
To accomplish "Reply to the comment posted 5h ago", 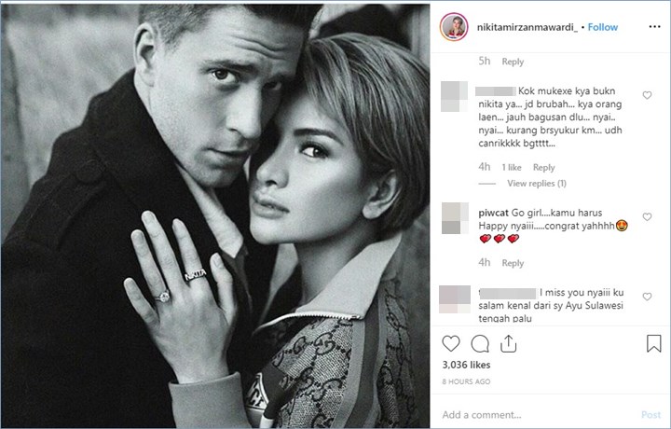I will 513,62.
